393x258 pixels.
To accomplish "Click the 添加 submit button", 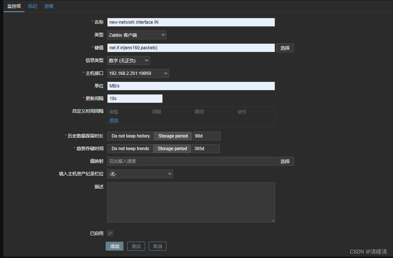I will [x=115, y=246].
